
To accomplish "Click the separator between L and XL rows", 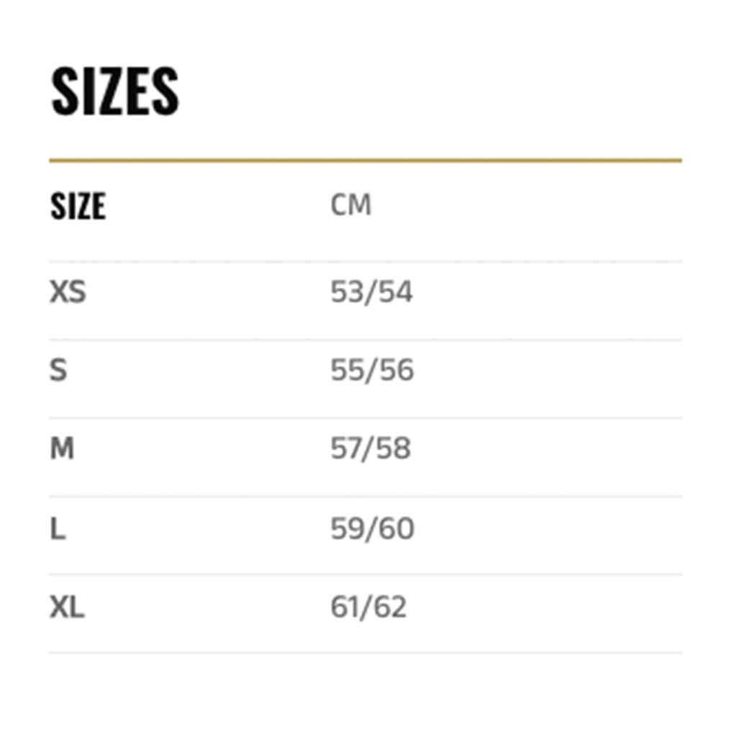I will (365, 574).
